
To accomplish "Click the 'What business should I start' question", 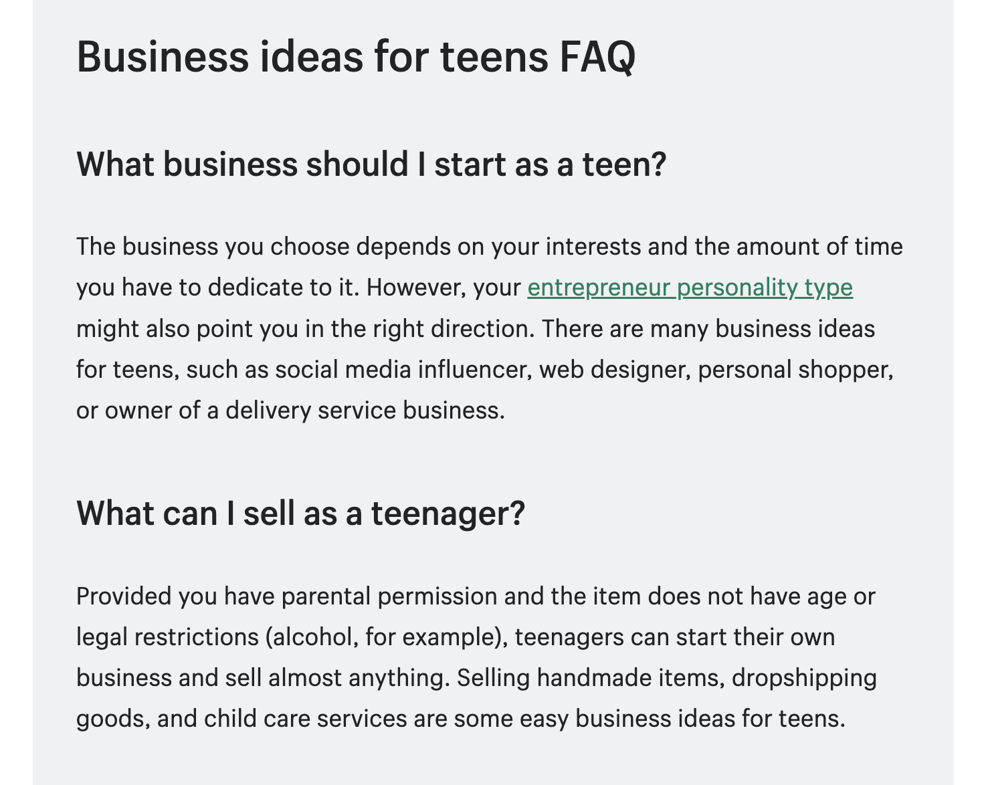I will pos(371,164).
